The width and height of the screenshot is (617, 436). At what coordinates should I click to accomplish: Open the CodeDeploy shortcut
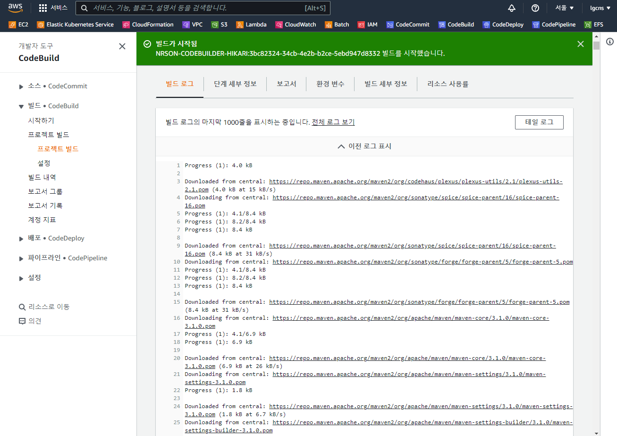(503, 25)
